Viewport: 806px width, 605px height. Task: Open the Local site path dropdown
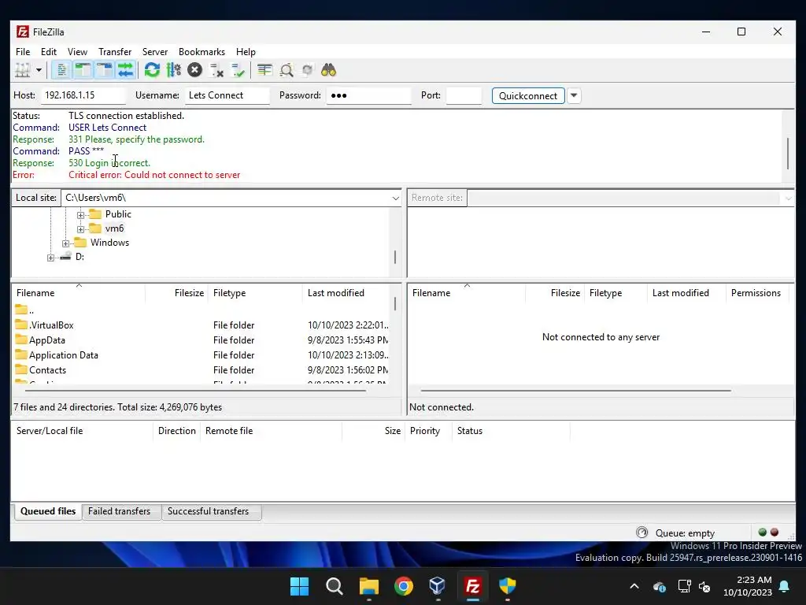395,198
